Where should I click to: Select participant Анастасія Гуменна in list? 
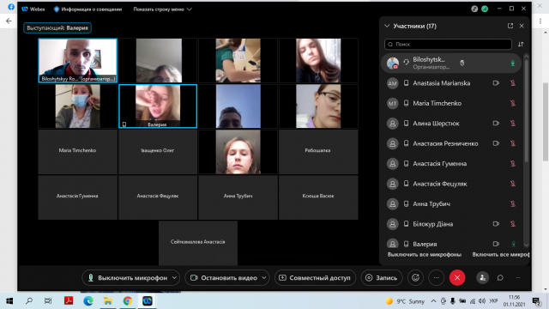(x=452, y=164)
